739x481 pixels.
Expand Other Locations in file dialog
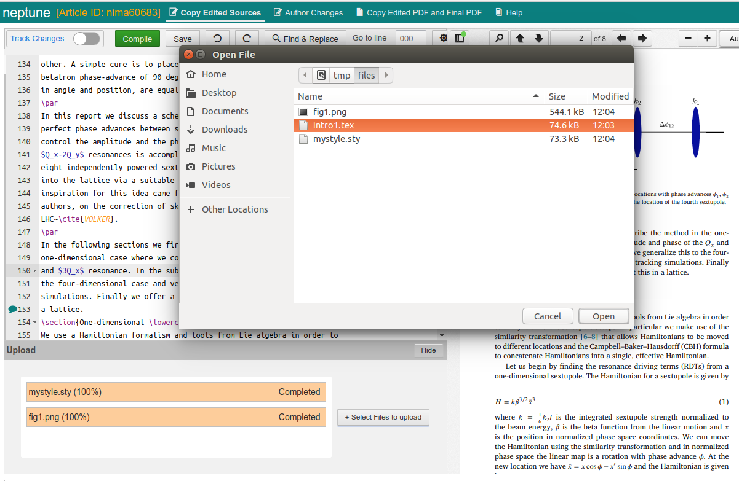[234, 209]
